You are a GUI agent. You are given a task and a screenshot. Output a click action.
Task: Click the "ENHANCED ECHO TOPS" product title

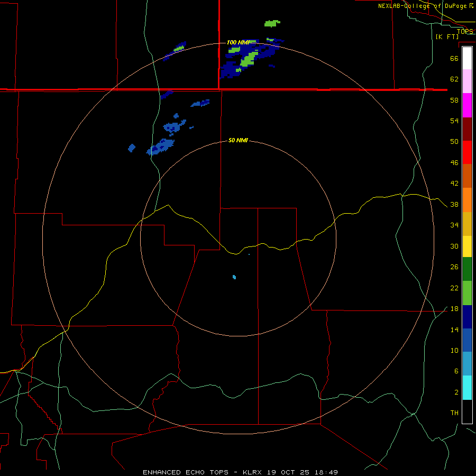point(186,472)
